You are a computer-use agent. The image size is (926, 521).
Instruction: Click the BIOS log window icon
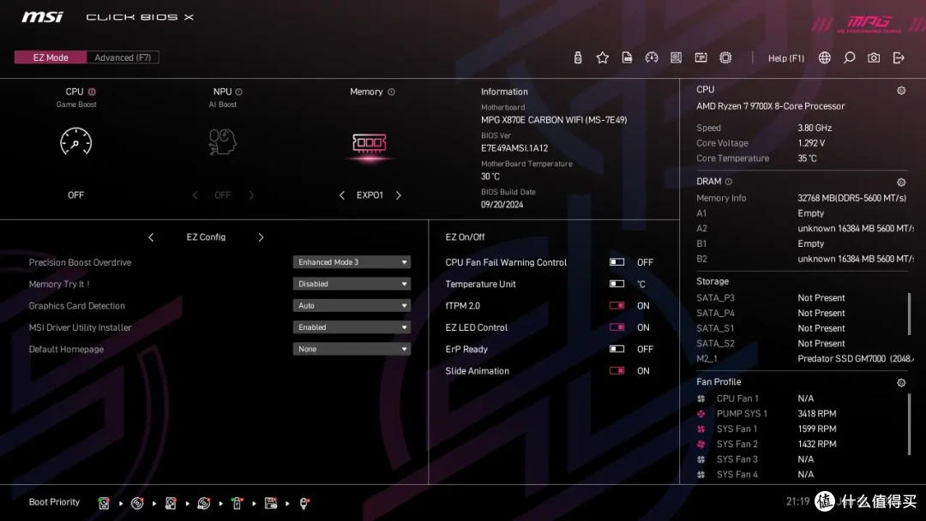pyautogui.click(x=701, y=57)
